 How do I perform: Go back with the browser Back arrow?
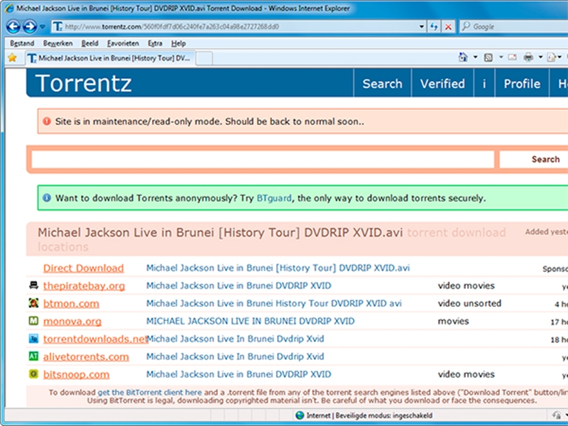13,26
